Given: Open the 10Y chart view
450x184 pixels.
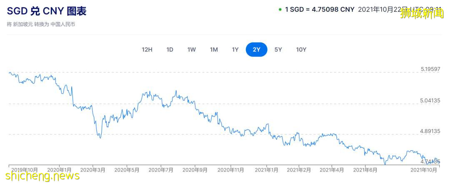Looking at the screenshot, I should (301, 50).
